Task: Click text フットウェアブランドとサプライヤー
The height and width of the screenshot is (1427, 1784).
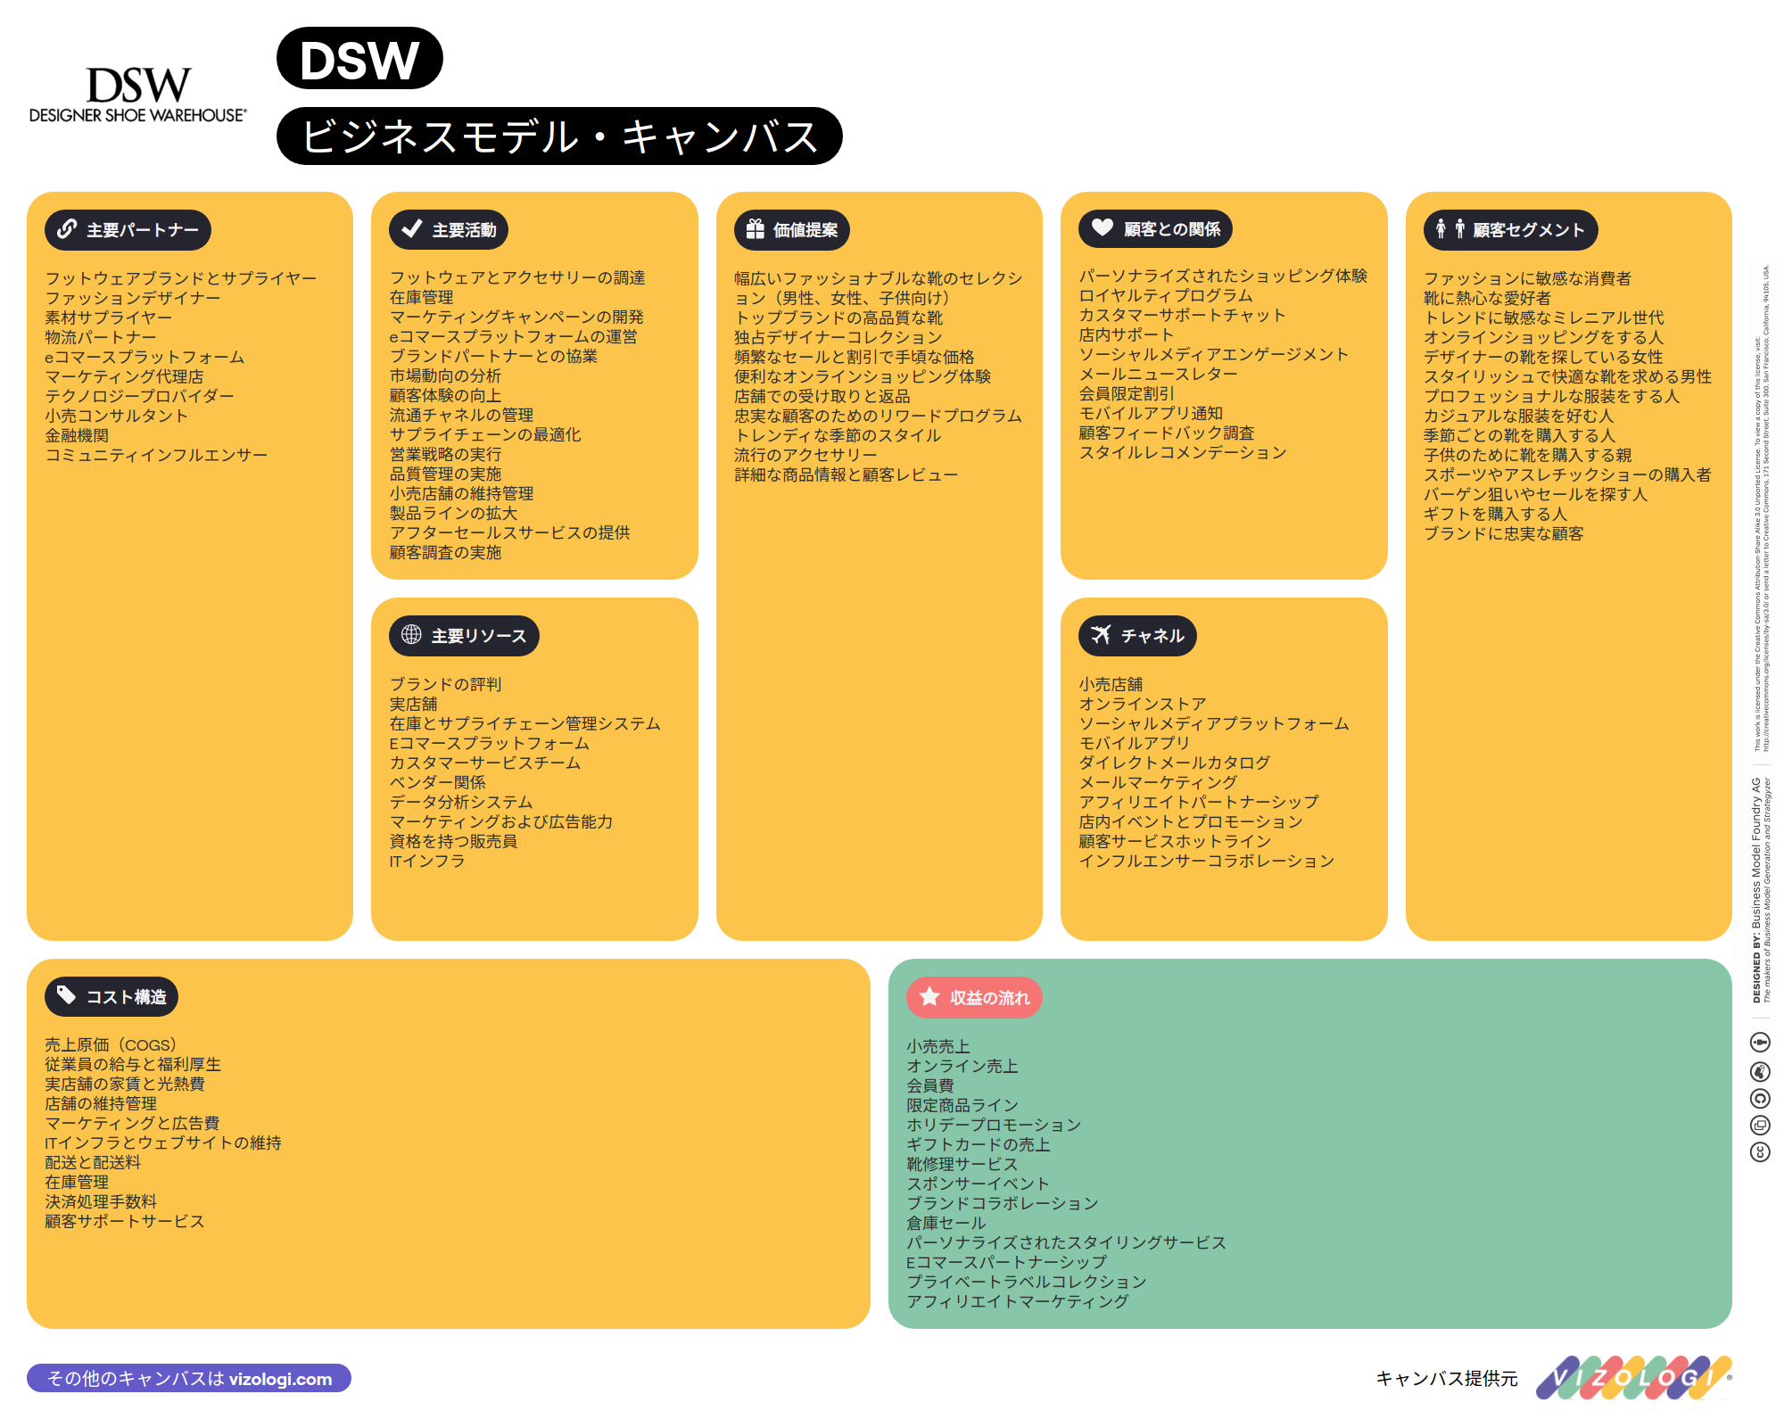Action: coord(181,278)
